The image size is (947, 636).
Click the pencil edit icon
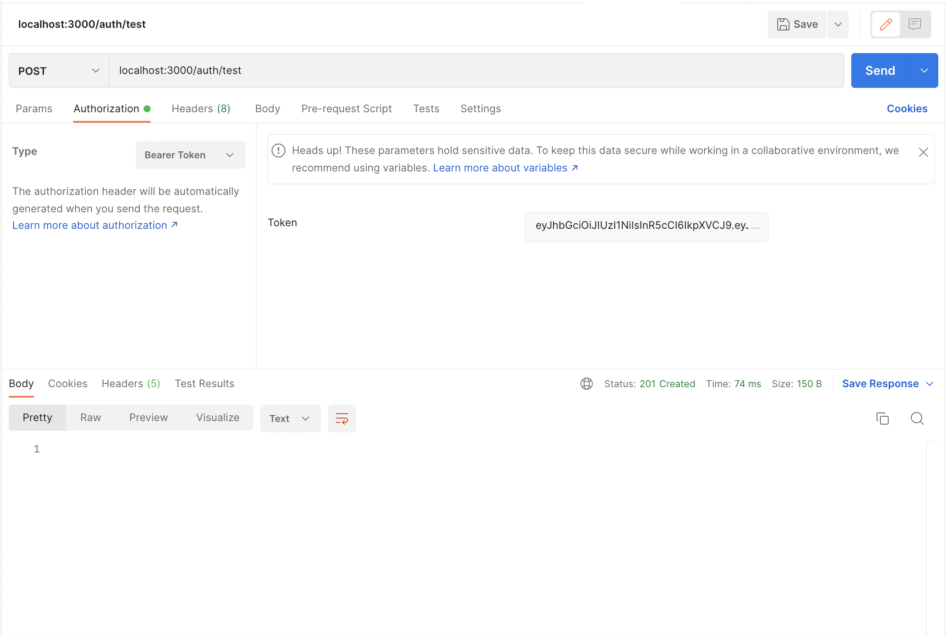(886, 24)
